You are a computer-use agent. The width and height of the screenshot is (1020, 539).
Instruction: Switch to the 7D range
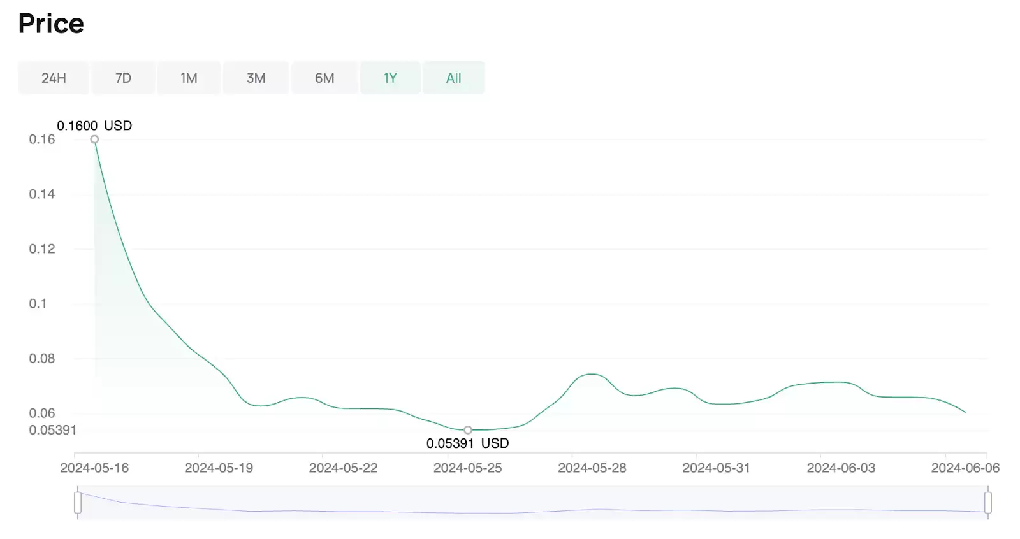tap(123, 78)
